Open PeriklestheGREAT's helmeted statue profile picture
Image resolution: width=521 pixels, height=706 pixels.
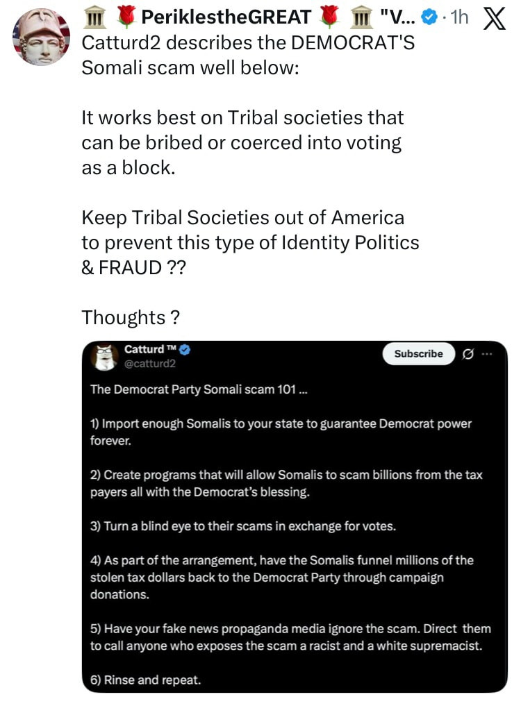point(42,38)
